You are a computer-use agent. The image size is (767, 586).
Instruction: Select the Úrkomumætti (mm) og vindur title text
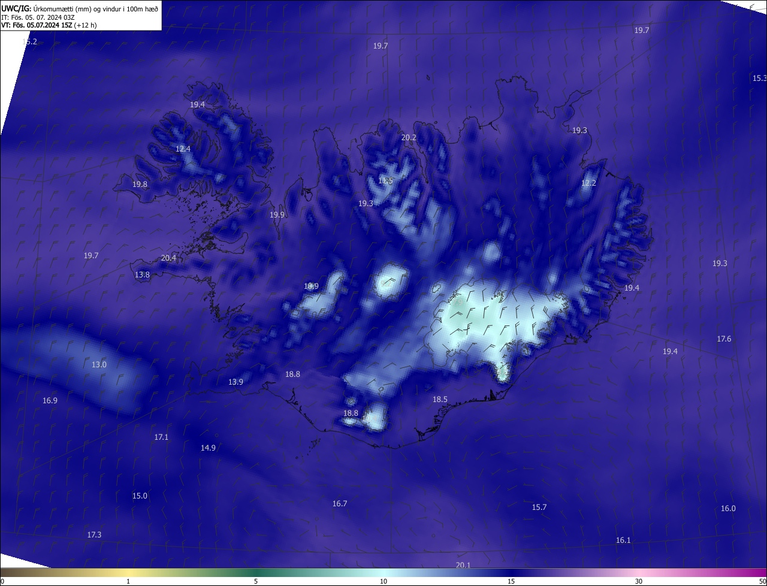96,9
